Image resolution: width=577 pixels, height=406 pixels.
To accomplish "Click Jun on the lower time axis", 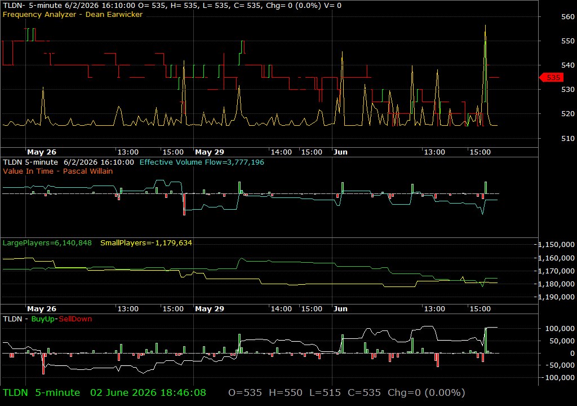I will click(x=340, y=309).
